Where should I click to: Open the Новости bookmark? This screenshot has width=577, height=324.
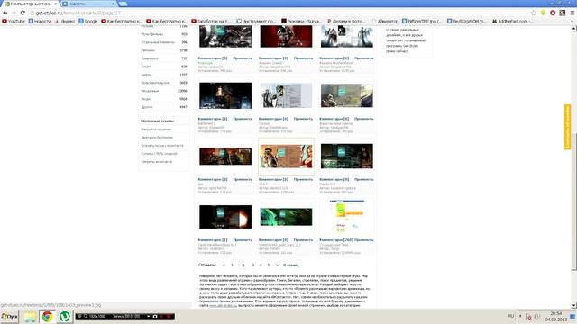pyautogui.click(x=40, y=22)
